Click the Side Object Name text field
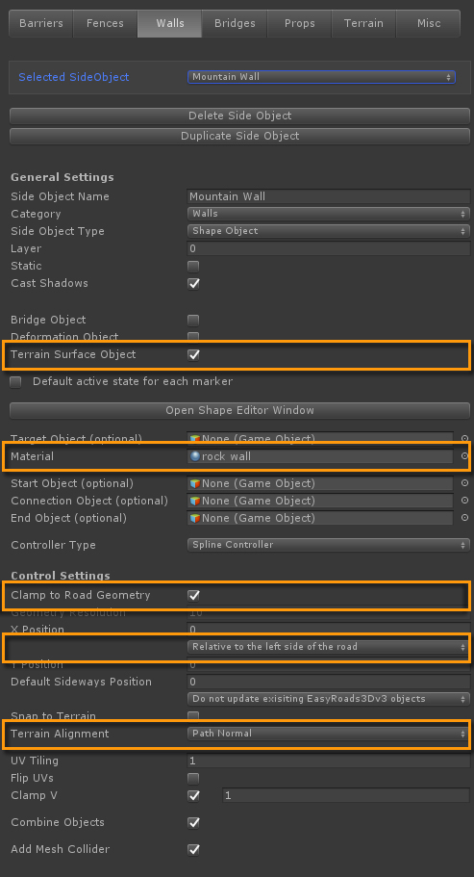Screen dimensions: 474x877 tap(328, 196)
